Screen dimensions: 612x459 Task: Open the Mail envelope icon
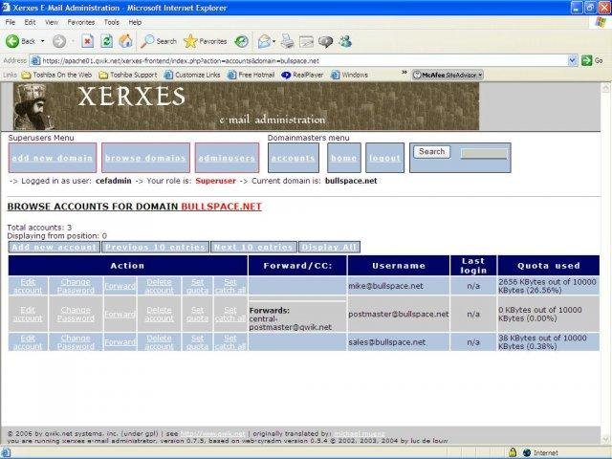pyautogui.click(x=265, y=41)
